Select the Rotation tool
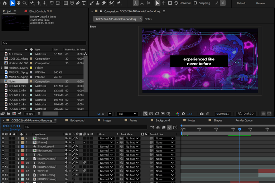The width and height of the screenshot is (275, 183). click(x=52, y=3)
